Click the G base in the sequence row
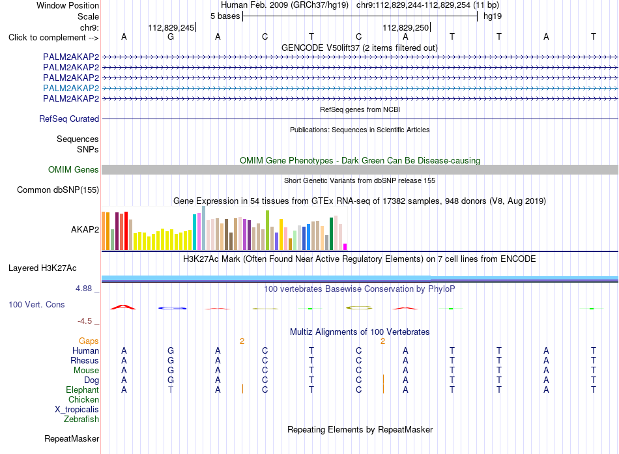The width and height of the screenshot is (619, 454). point(171,36)
